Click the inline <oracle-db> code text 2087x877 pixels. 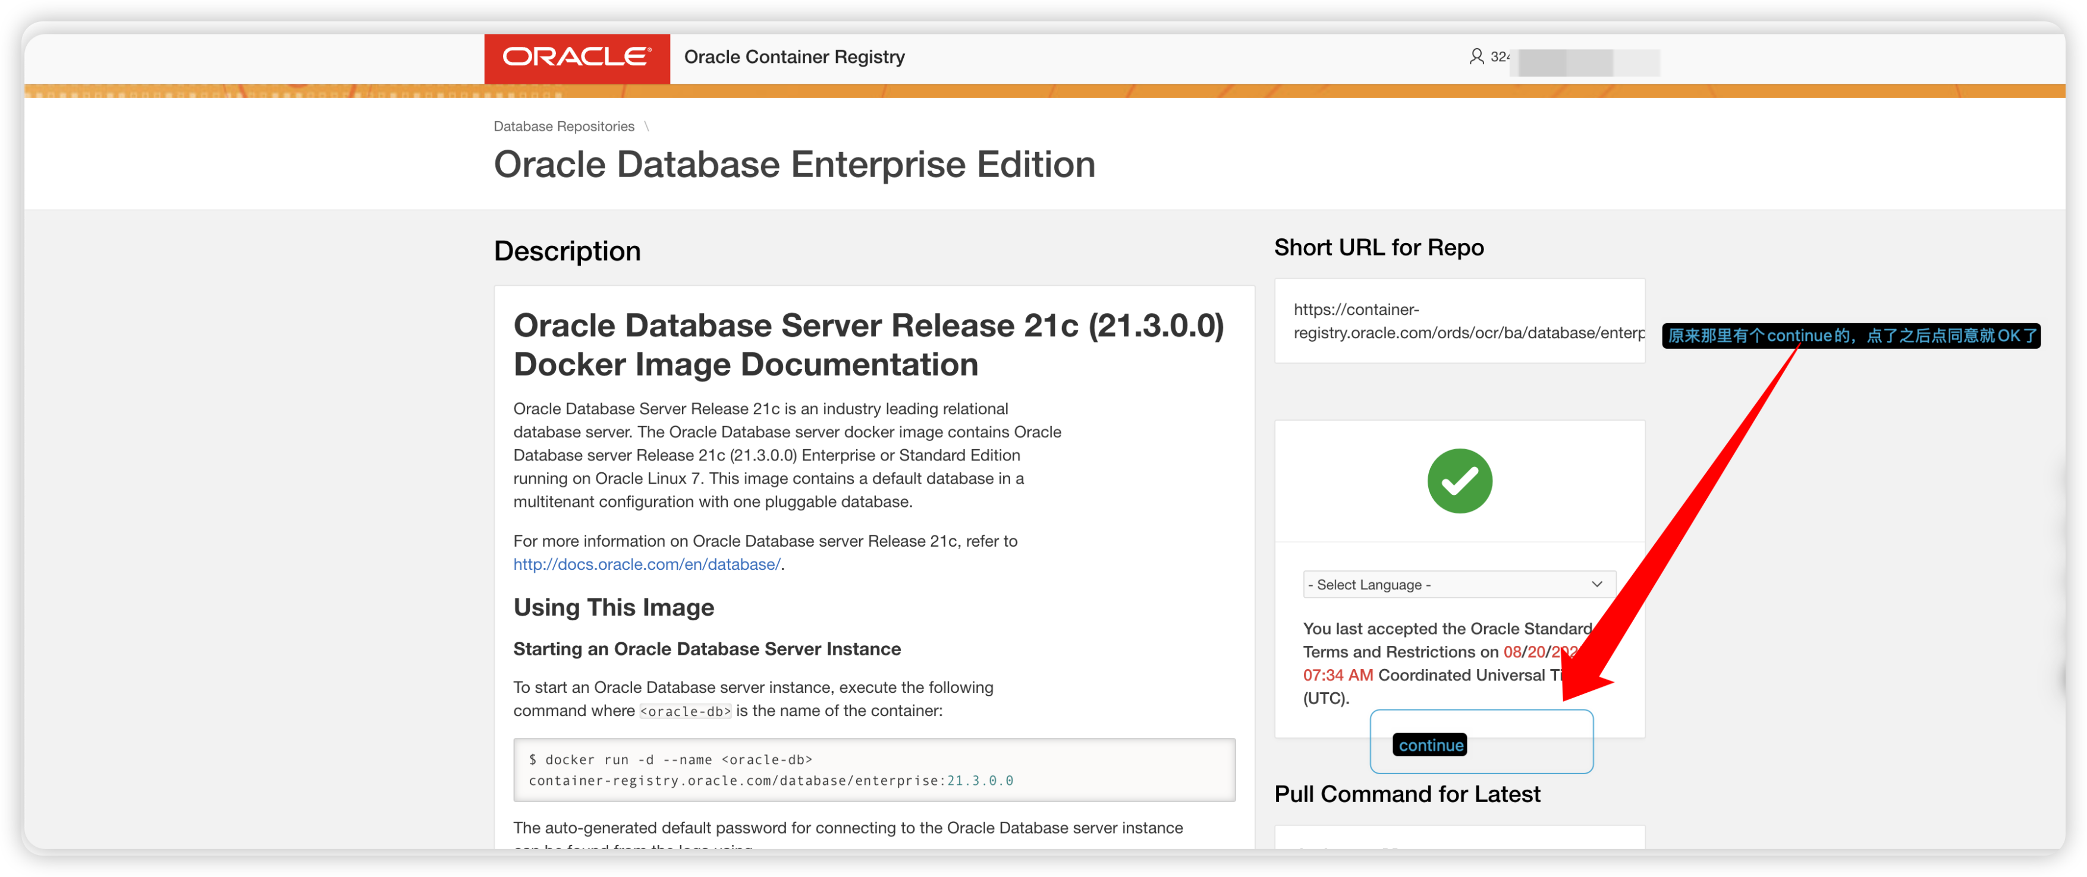click(x=686, y=712)
